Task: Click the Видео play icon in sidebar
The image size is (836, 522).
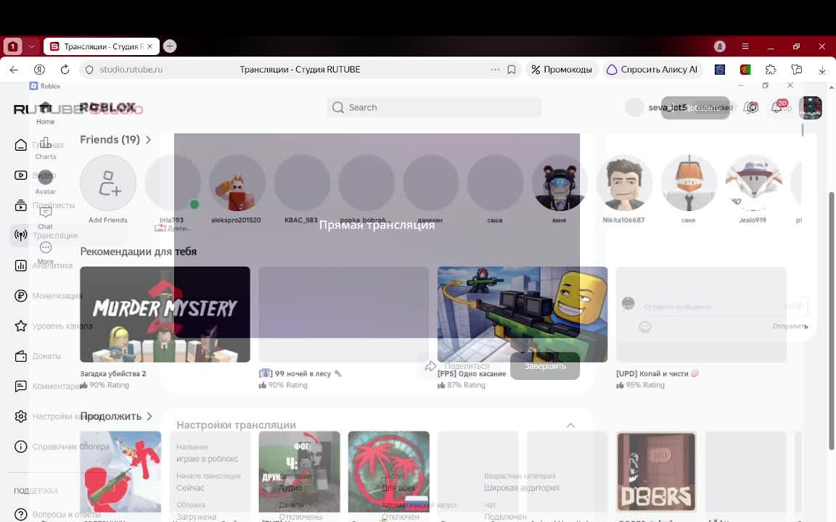Action: (21, 175)
